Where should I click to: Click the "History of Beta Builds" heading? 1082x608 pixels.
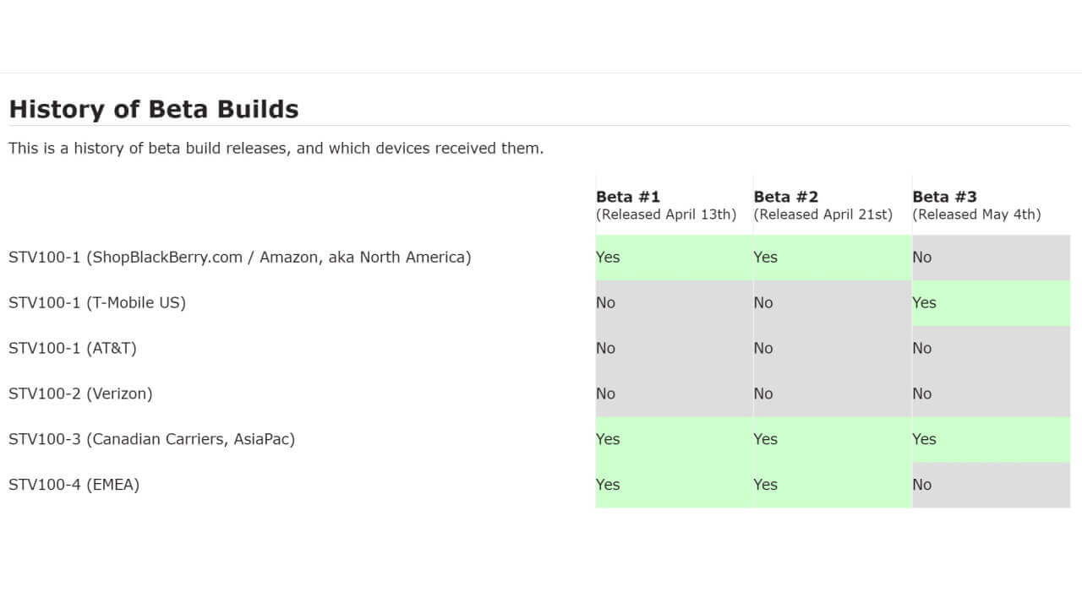[153, 109]
